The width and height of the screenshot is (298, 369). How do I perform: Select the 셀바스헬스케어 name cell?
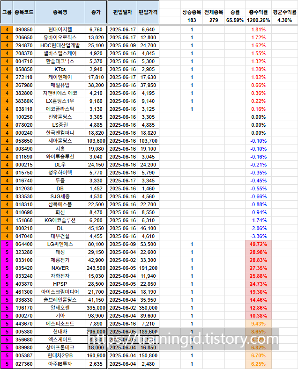click(x=60, y=53)
